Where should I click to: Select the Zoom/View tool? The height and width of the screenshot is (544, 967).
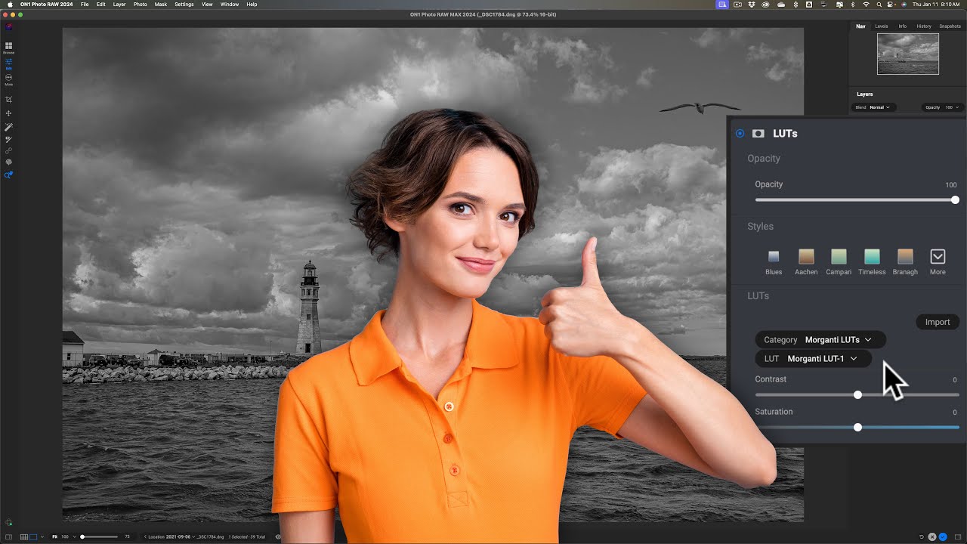point(8,175)
